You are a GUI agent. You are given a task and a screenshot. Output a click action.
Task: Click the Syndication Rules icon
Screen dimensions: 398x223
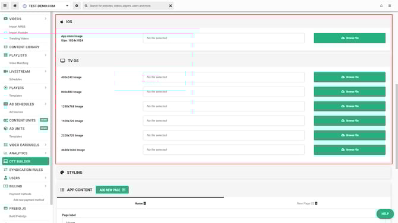pos(5,170)
